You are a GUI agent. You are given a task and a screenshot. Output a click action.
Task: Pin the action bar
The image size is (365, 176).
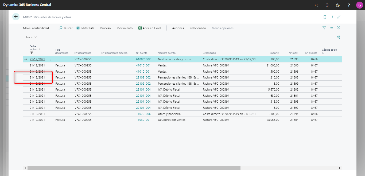click(x=339, y=37)
